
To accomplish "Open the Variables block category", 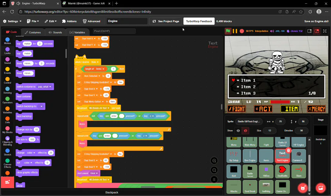I will (7, 110).
